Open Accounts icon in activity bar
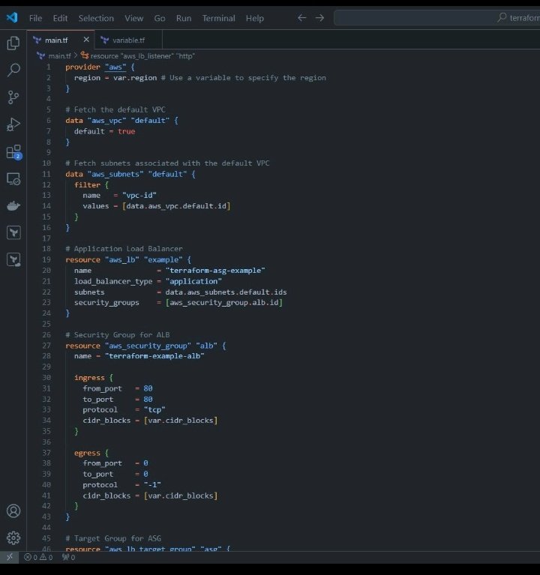This screenshot has height=575, width=540. (x=13, y=511)
